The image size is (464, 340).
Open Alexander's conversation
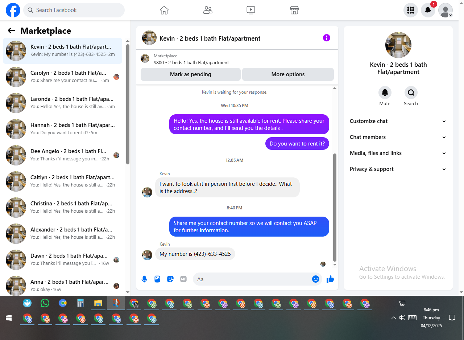pos(62,234)
